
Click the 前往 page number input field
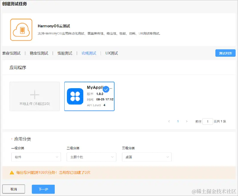click(208, 121)
